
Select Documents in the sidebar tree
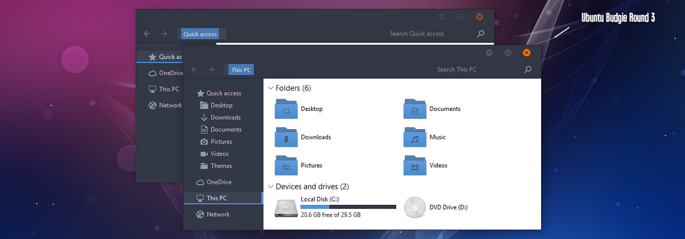click(x=226, y=130)
